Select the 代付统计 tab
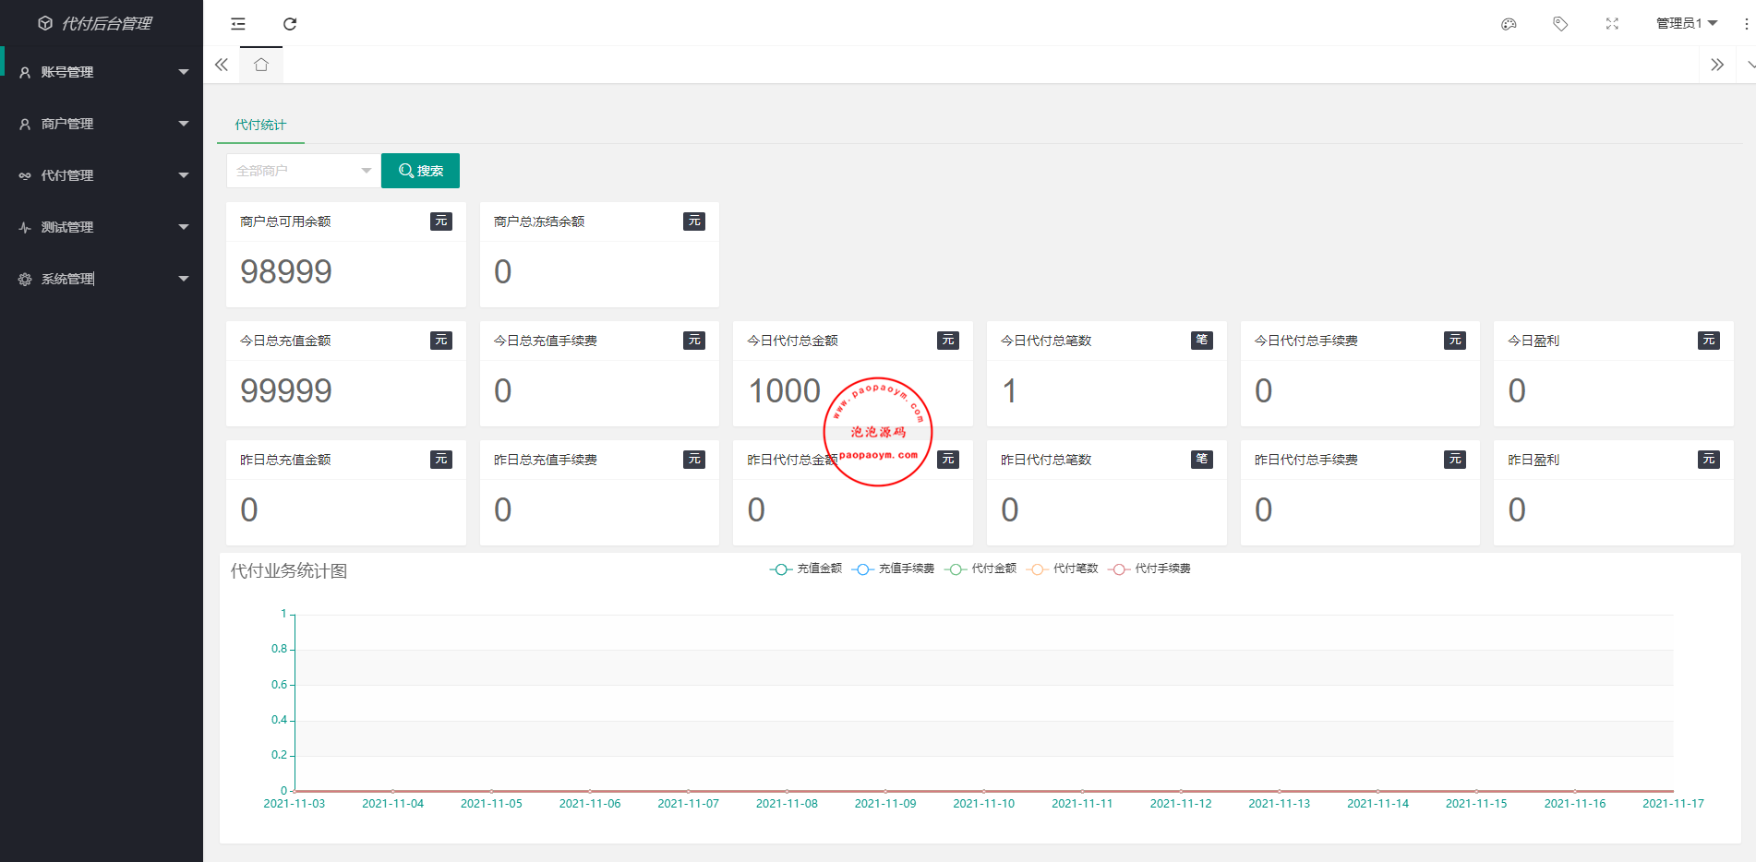Viewport: 1756px width, 862px height. click(x=260, y=125)
